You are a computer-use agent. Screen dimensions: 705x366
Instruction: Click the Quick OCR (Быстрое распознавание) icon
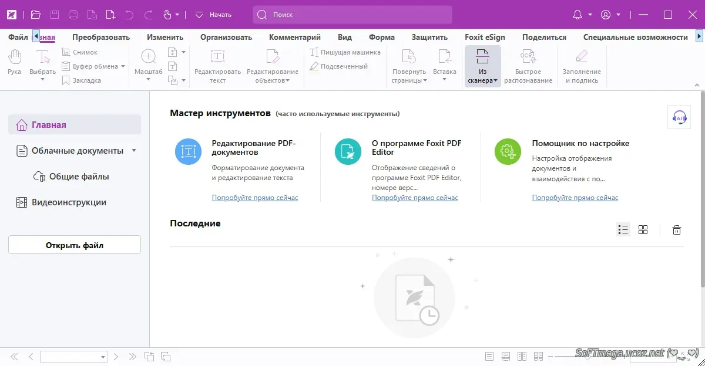(528, 66)
